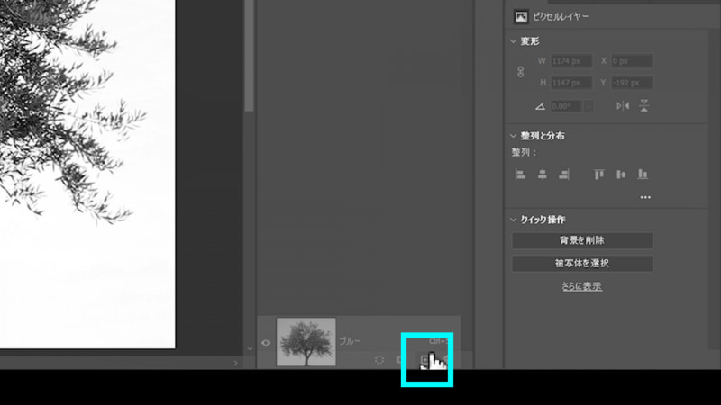The image size is (721, 405).
Task: Click the ピクセルレイヤー pixel layer icon
Action: [521, 17]
